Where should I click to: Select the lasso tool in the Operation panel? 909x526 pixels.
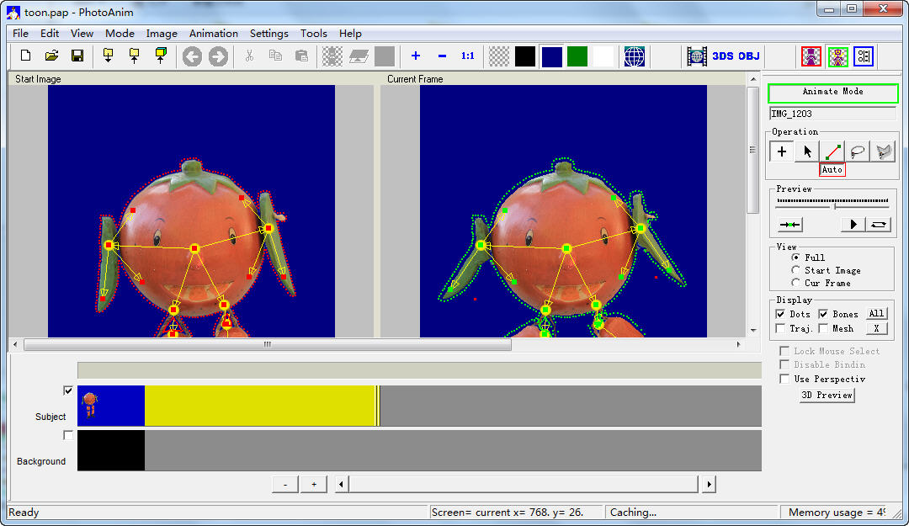[857, 151]
